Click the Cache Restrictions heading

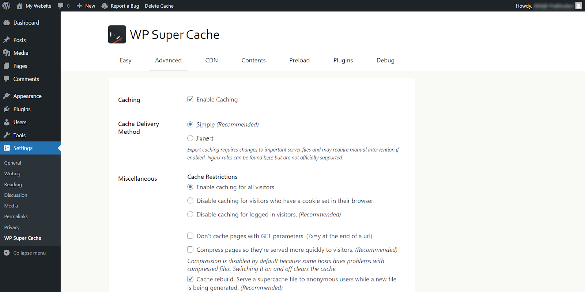[212, 177]
